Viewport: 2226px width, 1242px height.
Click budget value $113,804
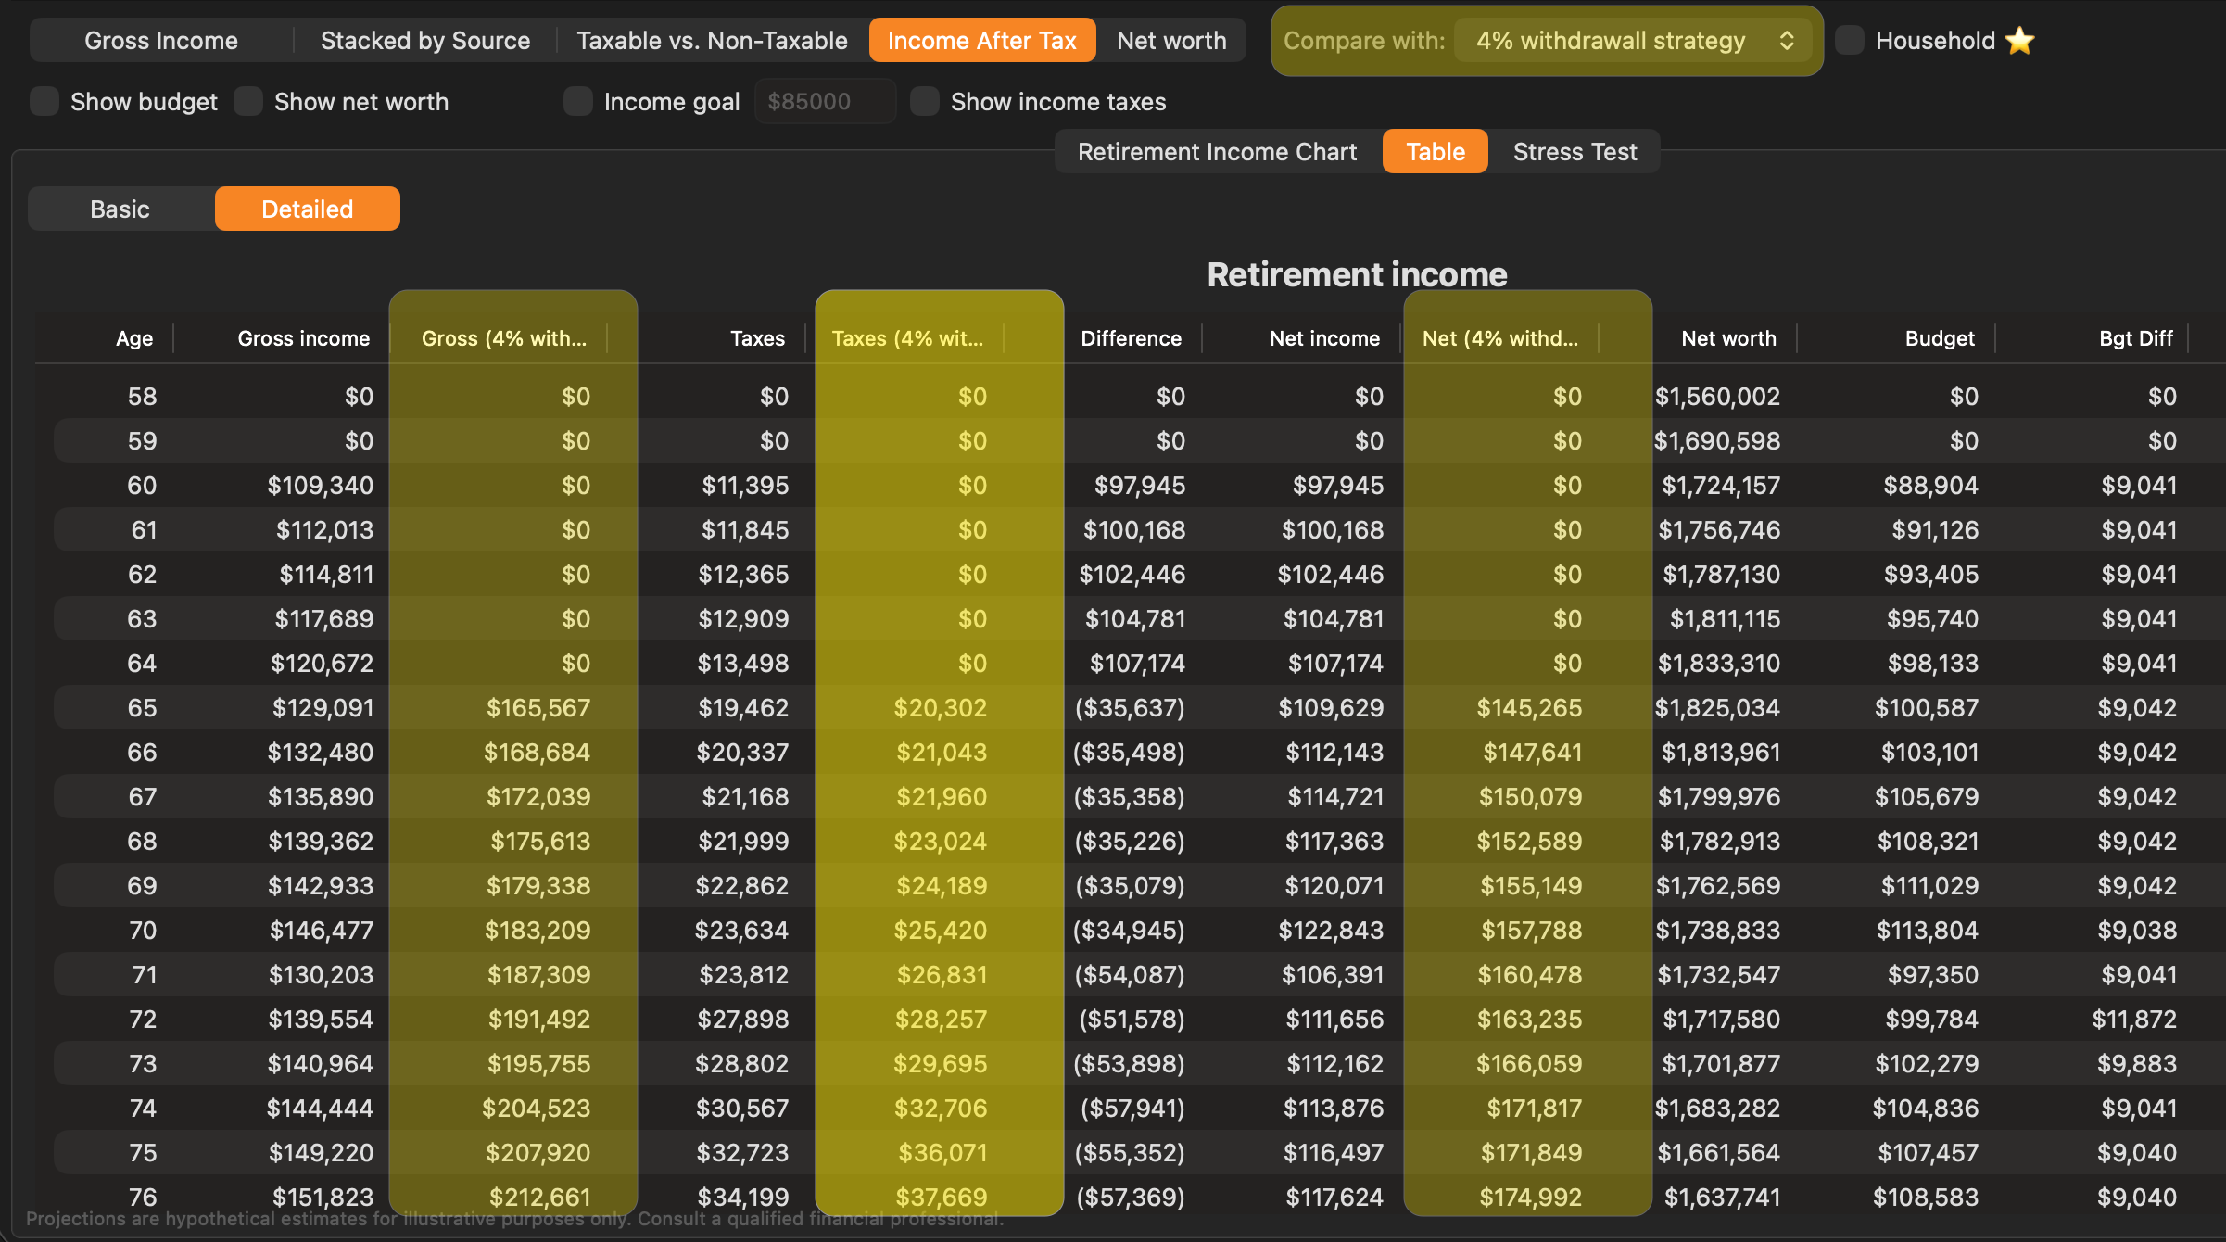click(1927, 930)
